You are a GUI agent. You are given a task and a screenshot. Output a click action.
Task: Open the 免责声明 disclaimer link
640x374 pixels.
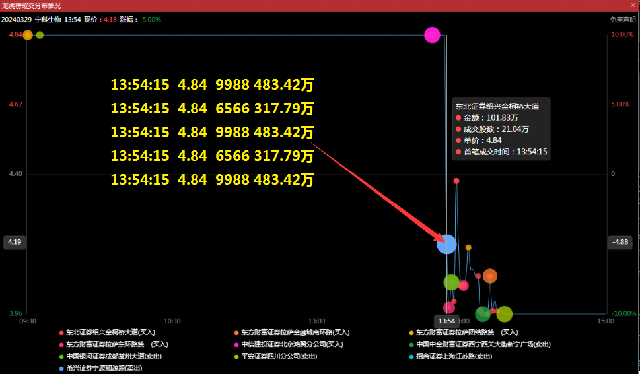tap(622, 20)
